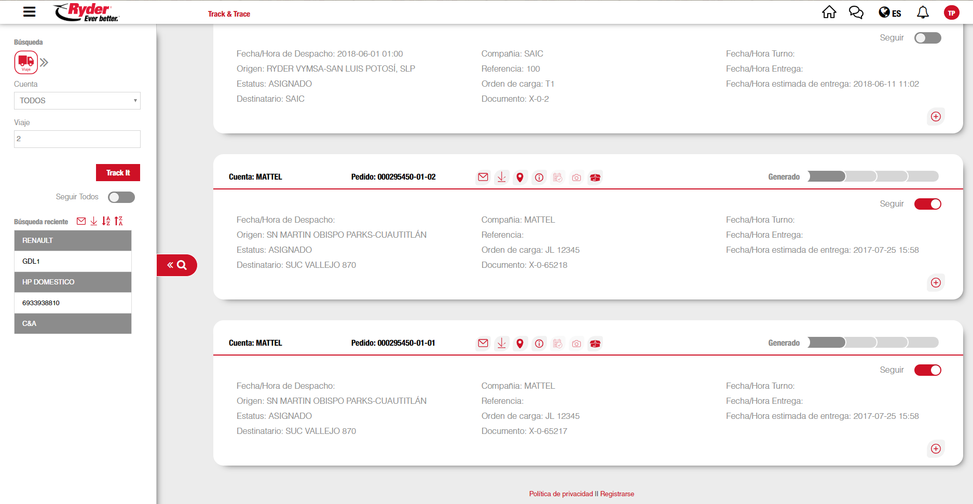973x504 pixels.
Task: Open the Política de privacidad link
Action: (560, 494)
